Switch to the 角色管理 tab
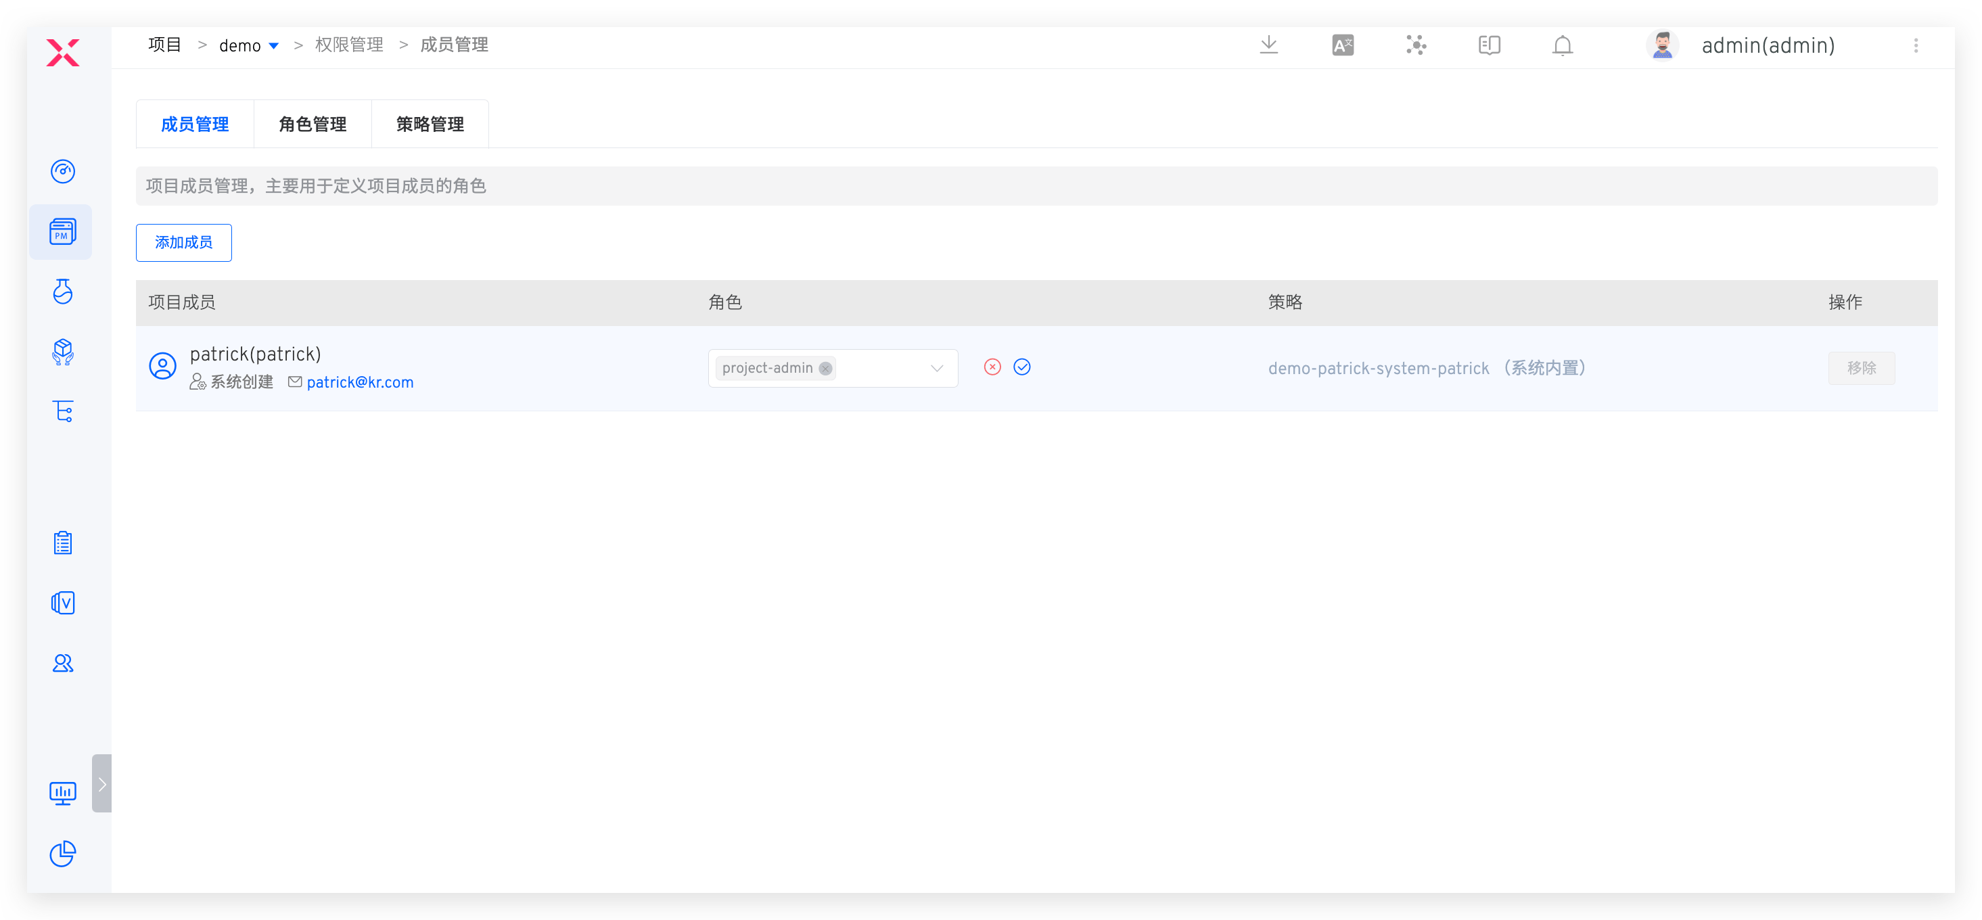 click(x=313, y=124)
